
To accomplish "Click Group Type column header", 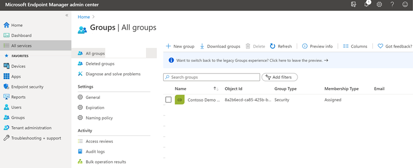I will [x=285, y=89].
